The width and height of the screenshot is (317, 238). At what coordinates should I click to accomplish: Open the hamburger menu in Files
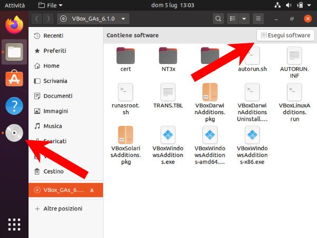click(258, 19)
